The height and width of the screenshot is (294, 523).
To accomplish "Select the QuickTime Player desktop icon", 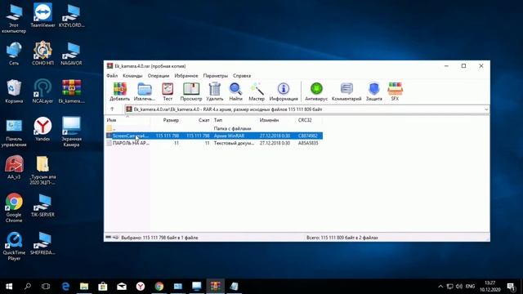I will (x=14, y=246).
